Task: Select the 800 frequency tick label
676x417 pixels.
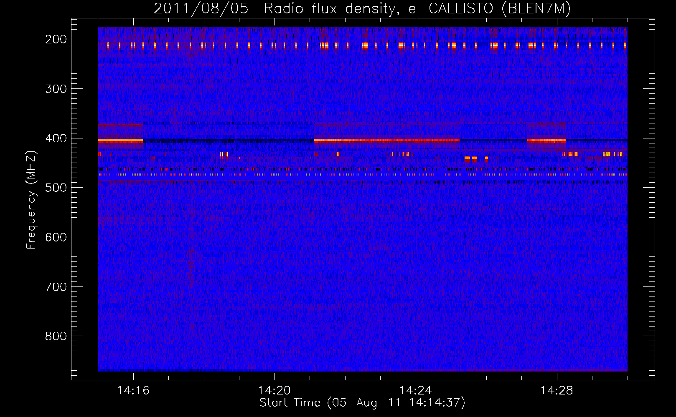Action: click(56, 336)
